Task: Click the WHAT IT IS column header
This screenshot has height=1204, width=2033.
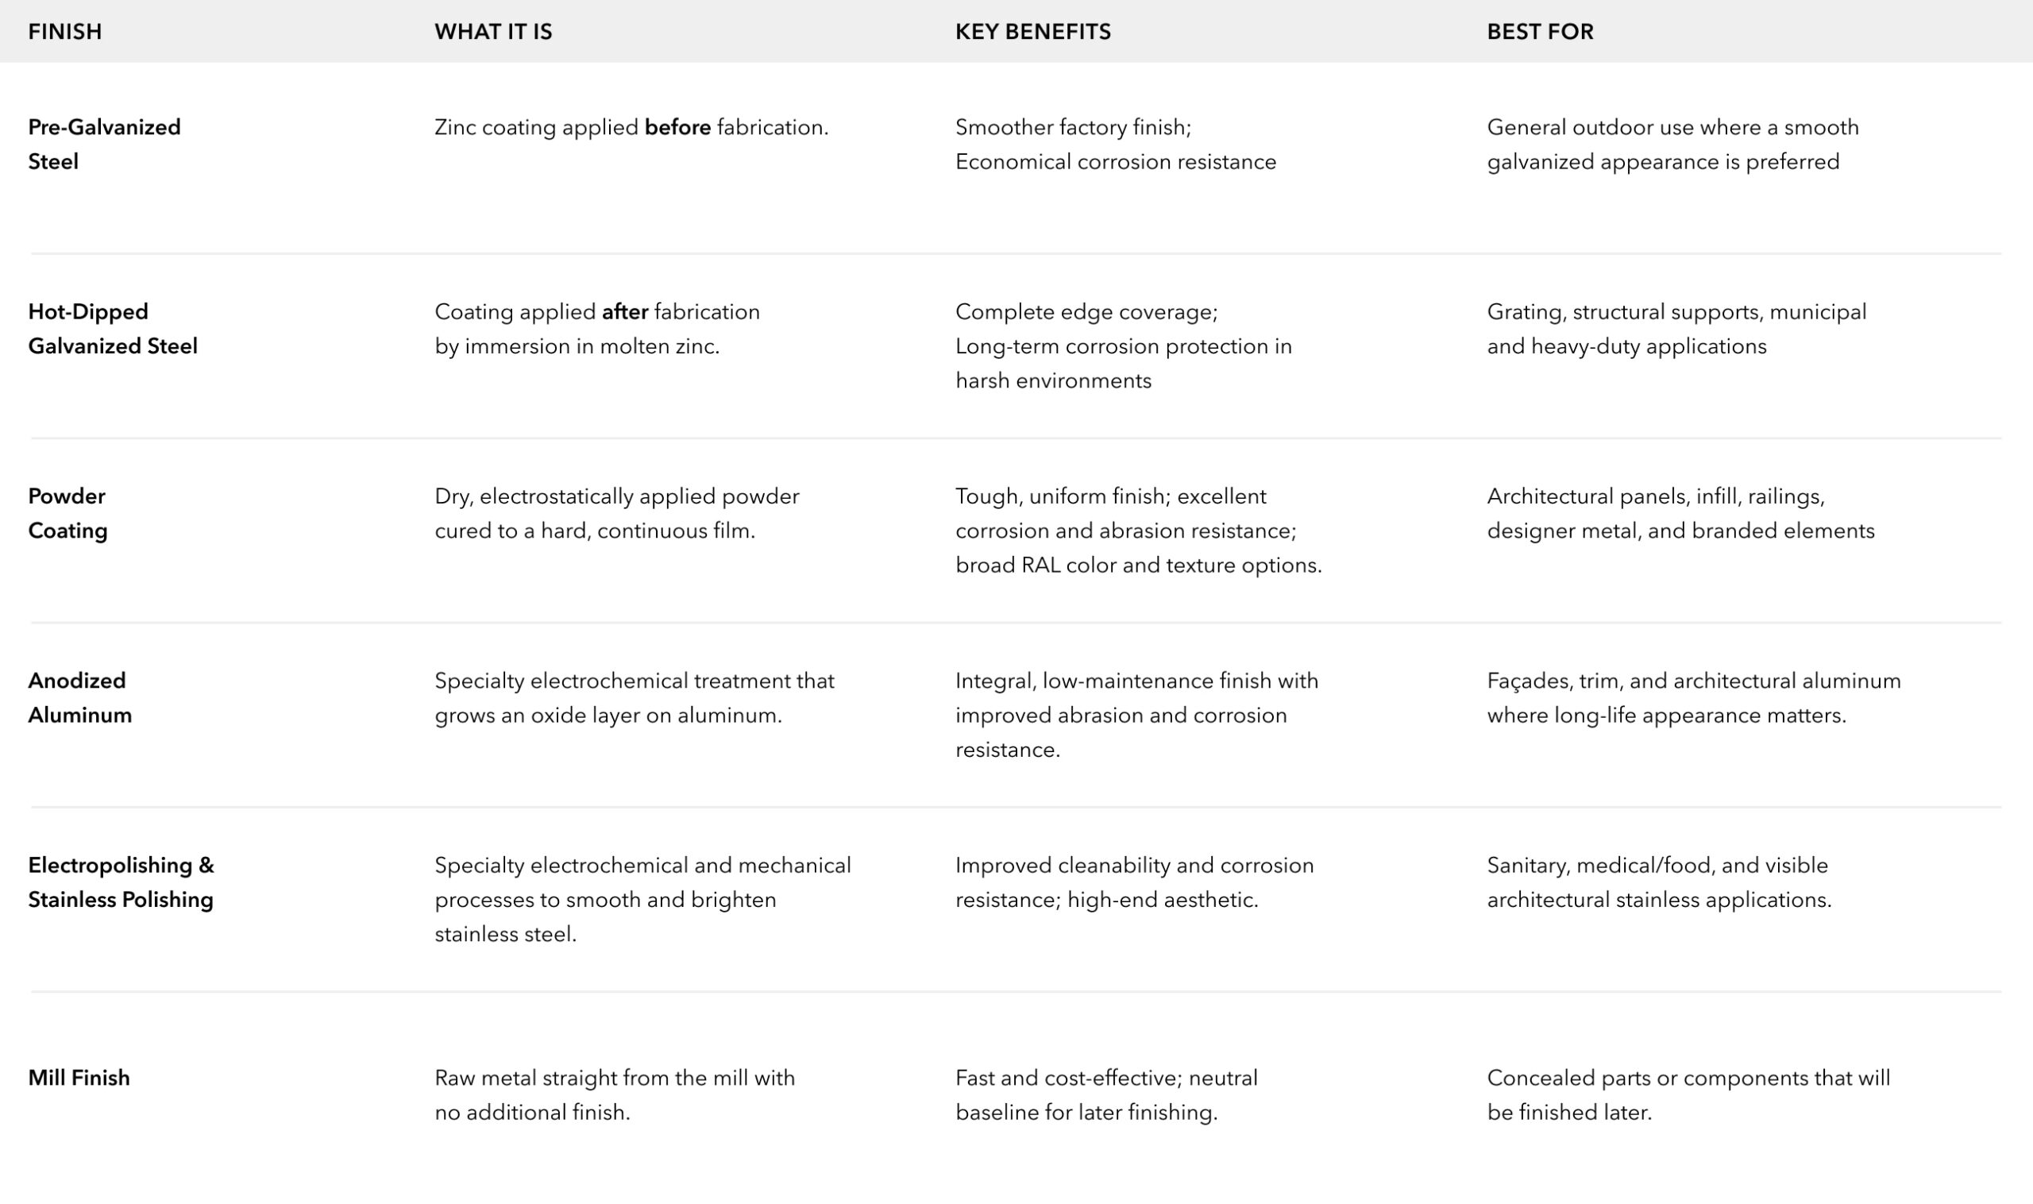Action: [493, 32]
